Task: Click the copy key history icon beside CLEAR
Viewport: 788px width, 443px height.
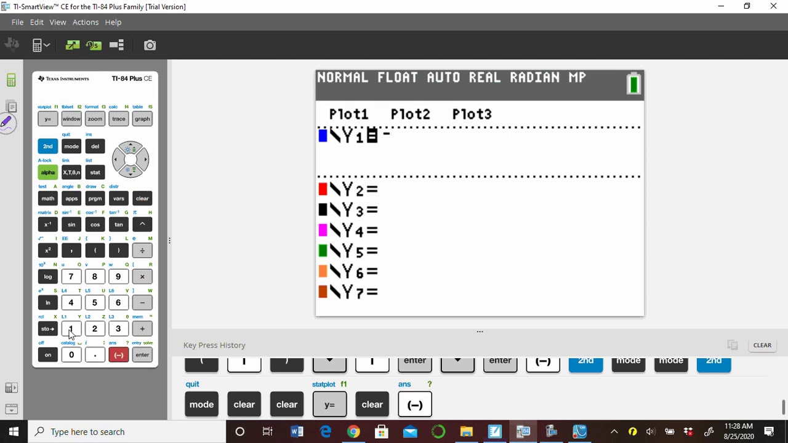Action: click(x=732, y=345)
